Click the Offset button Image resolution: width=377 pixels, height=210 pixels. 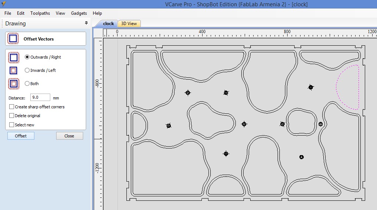[x=21, y=136]
